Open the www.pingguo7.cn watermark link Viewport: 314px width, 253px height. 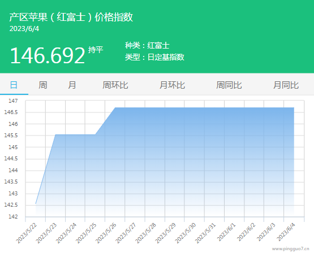[x=291, y=249]
